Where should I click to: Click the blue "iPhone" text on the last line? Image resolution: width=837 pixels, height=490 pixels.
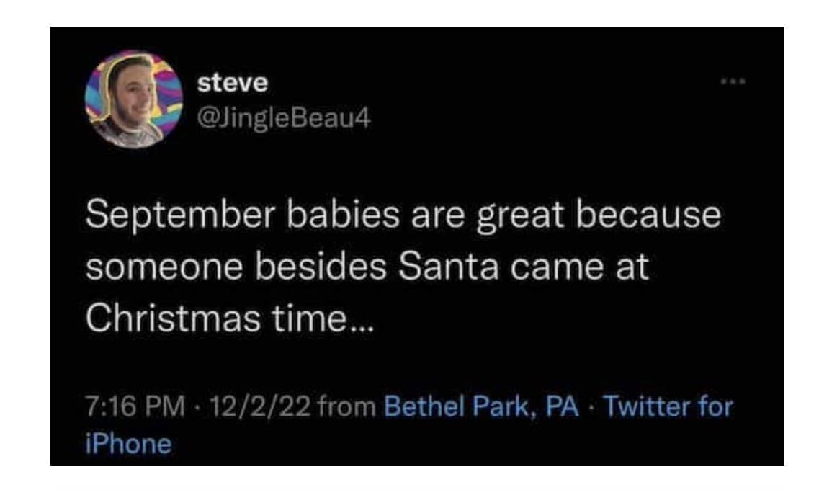point(129,443)
